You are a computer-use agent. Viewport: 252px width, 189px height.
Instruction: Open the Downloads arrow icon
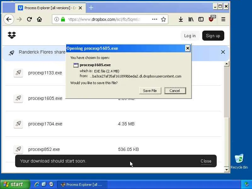(181, 19)
